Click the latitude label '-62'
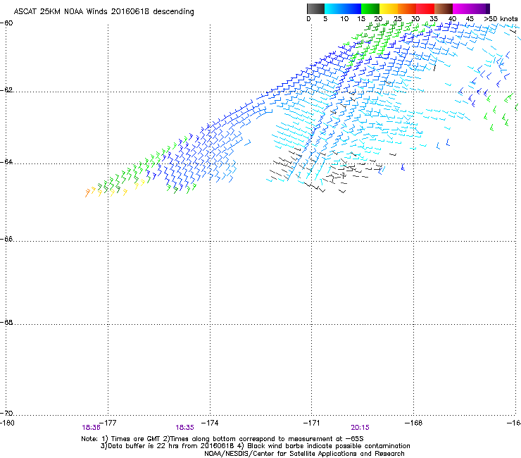This screenshot has height=458, width=521. click(6, 90)
